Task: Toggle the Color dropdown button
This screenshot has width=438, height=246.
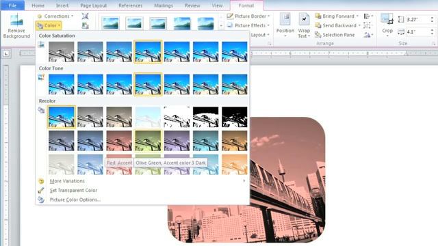Action: 49,25
